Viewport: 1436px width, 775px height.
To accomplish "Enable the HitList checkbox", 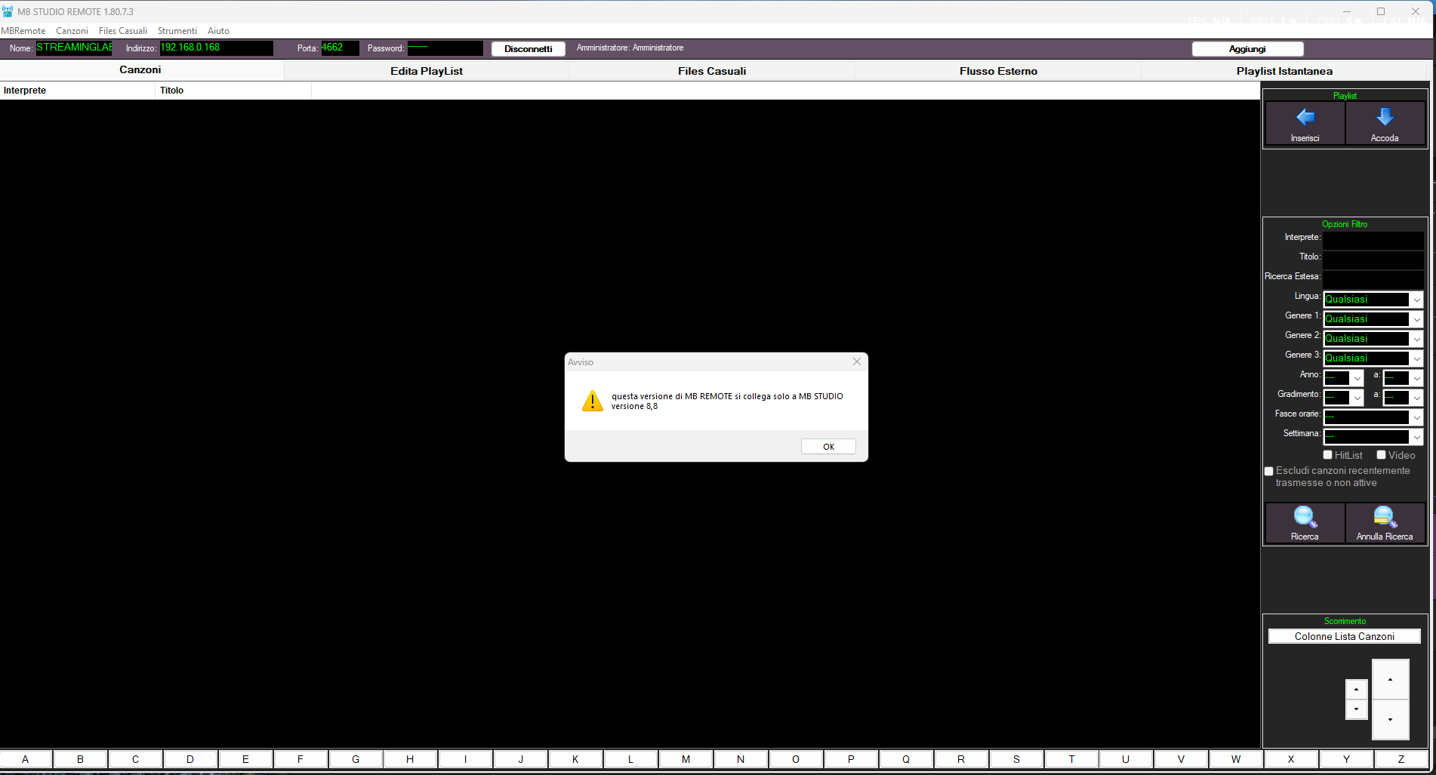I will click(x=1327, y=455).
